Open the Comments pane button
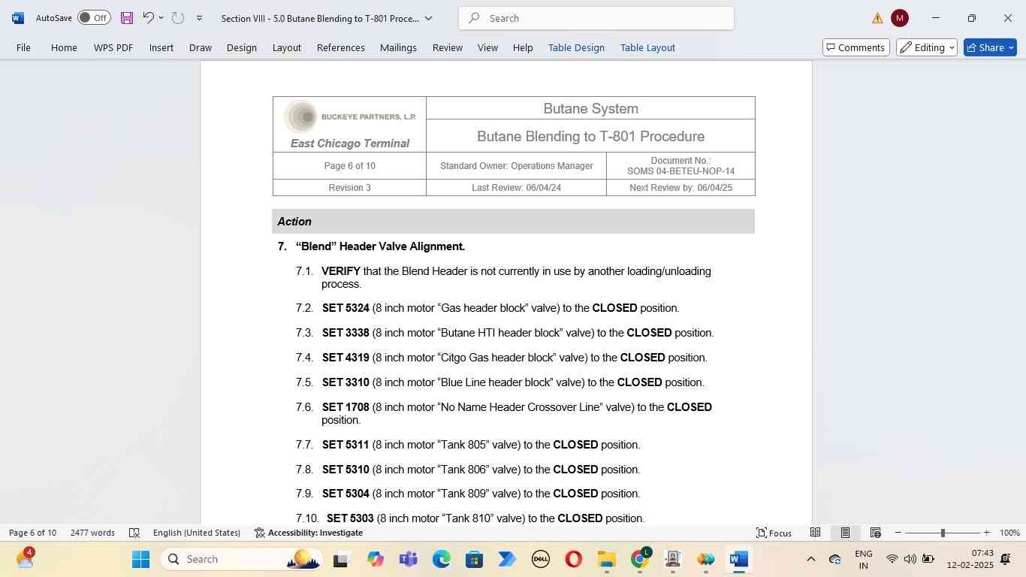 pyautogui.click(x=856, y=47)
